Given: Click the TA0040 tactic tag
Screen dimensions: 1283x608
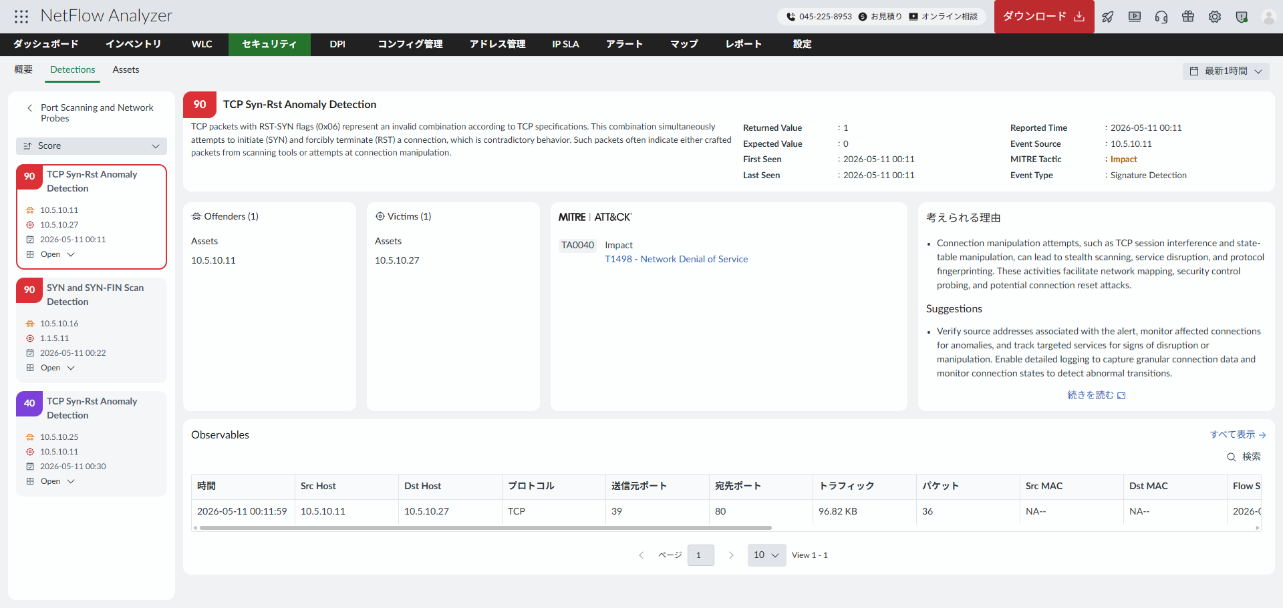Looking at the screenshot, I should [x=577, y=246].
